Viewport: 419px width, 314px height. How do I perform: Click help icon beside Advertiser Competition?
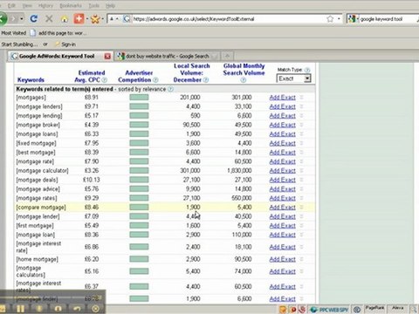[155, 80]
